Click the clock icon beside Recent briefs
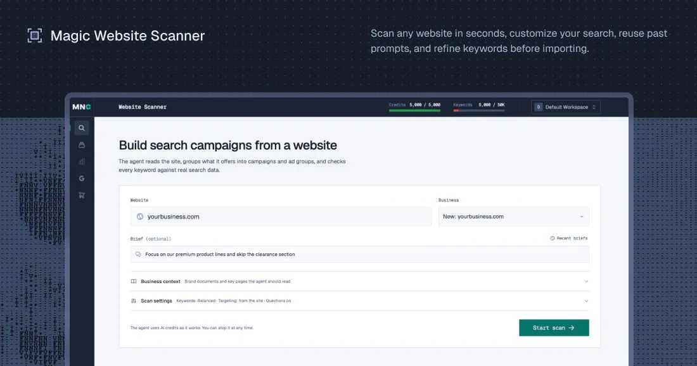The width and height of the screenshot is (697, 366). click(x=552, y=239)
